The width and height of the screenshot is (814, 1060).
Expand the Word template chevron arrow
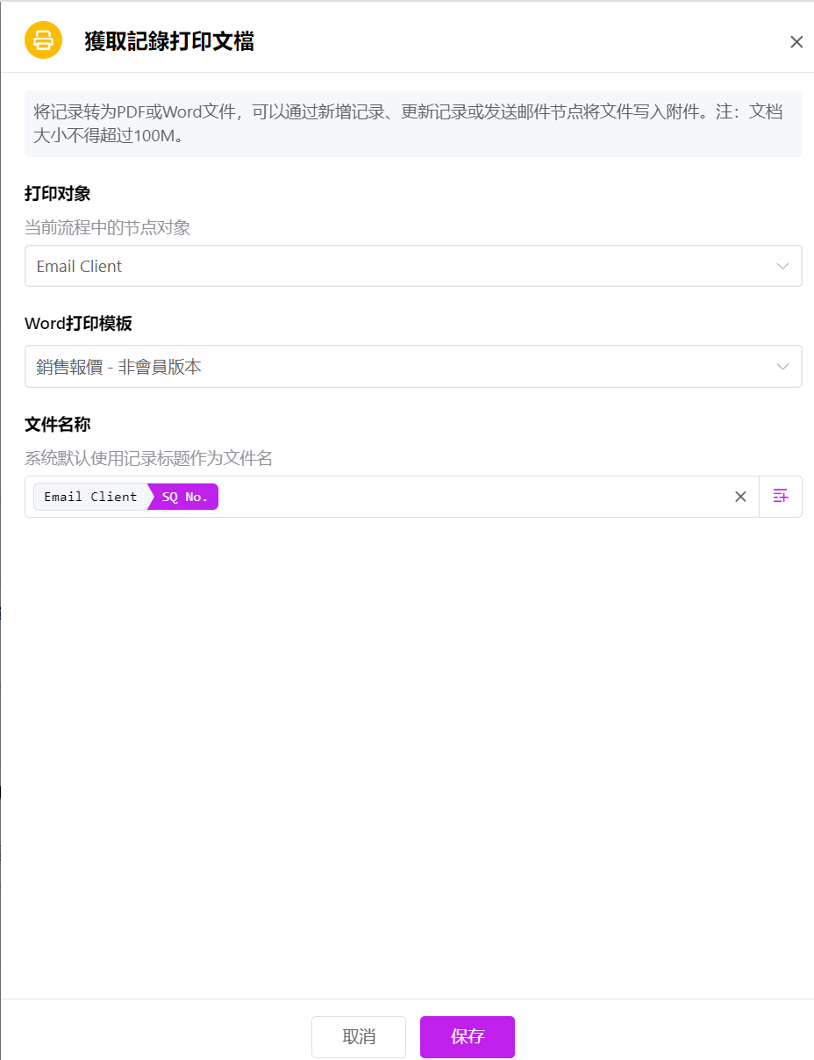pos(783,367)
